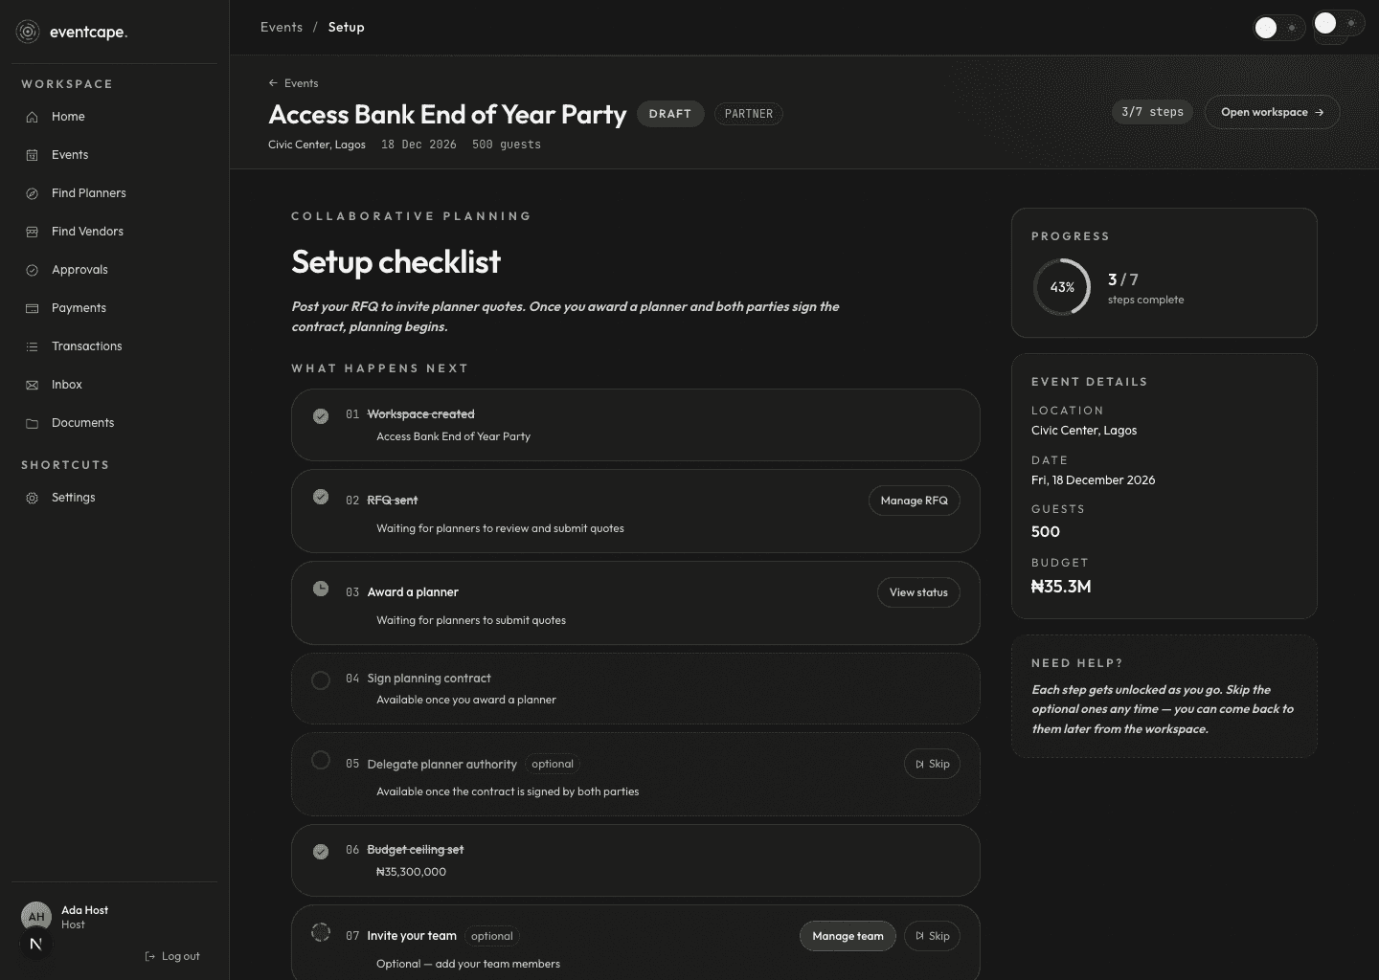Click 'Invite your team' step title
This screenshot has height=980, width=1379.
[x=412, y=936]
